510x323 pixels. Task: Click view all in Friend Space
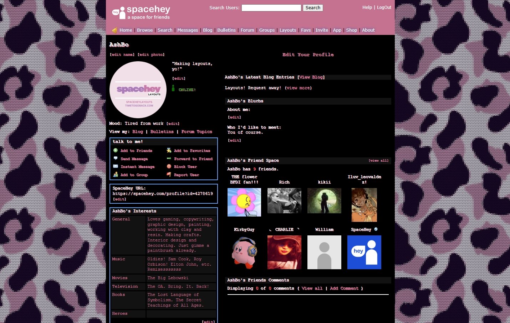click(378, 161)
